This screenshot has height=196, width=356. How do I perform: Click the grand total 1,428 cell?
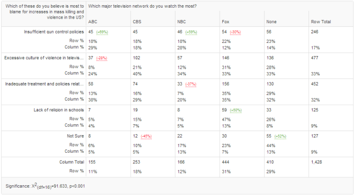316,162
